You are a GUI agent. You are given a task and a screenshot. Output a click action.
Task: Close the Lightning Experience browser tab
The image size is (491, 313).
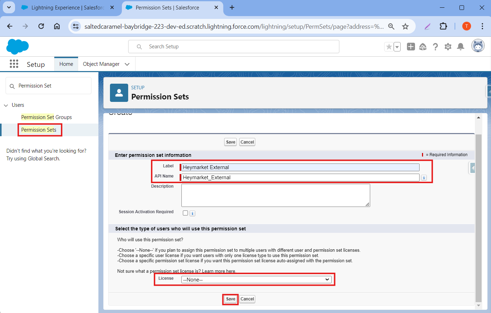(x=112, y=7)
